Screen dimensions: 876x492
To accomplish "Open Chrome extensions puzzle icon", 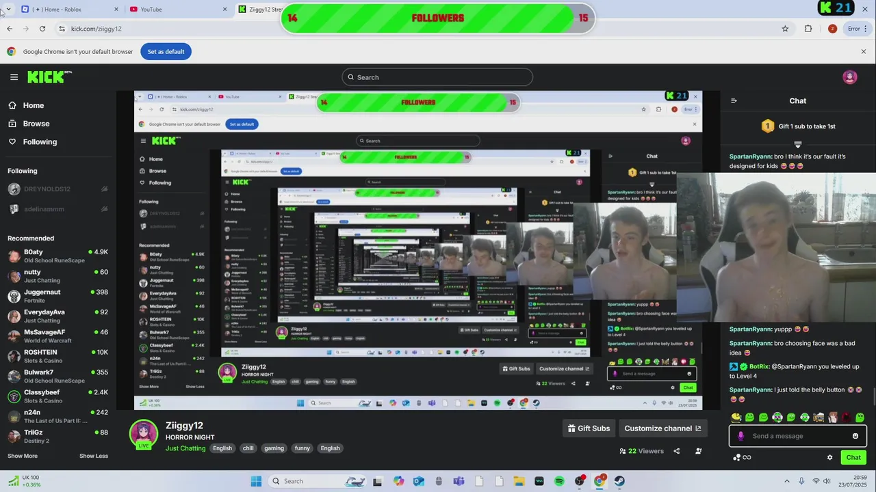I will pyautogui.click(x=808, y=29).
